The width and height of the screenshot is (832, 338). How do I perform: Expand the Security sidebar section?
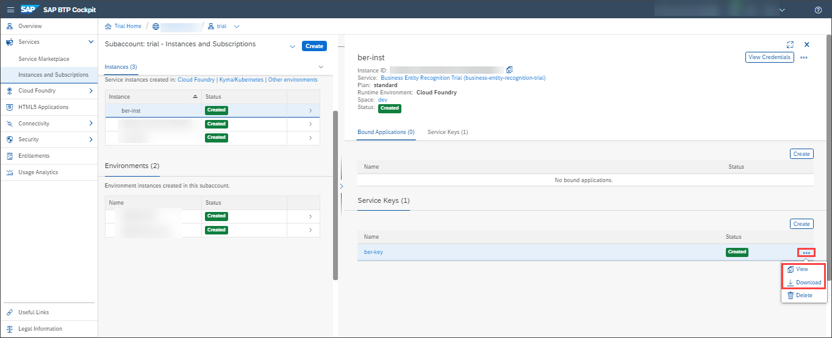click(x=91, y=139)
